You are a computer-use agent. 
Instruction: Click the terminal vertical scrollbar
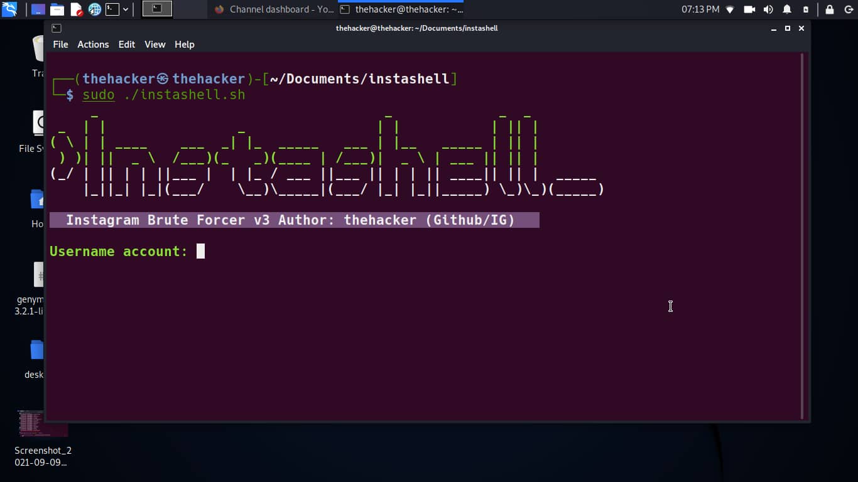802,236
